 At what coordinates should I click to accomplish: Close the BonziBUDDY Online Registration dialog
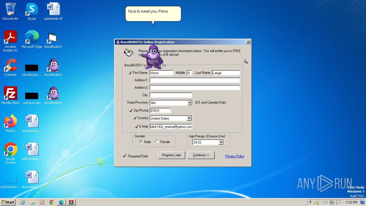point(248,42)
